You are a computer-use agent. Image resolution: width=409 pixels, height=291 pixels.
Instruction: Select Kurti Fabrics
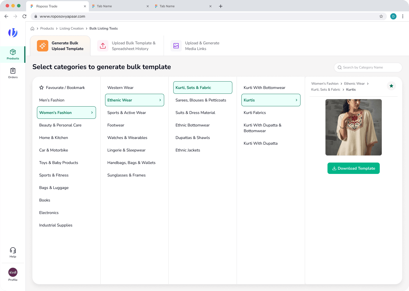[x=271, y=113]
